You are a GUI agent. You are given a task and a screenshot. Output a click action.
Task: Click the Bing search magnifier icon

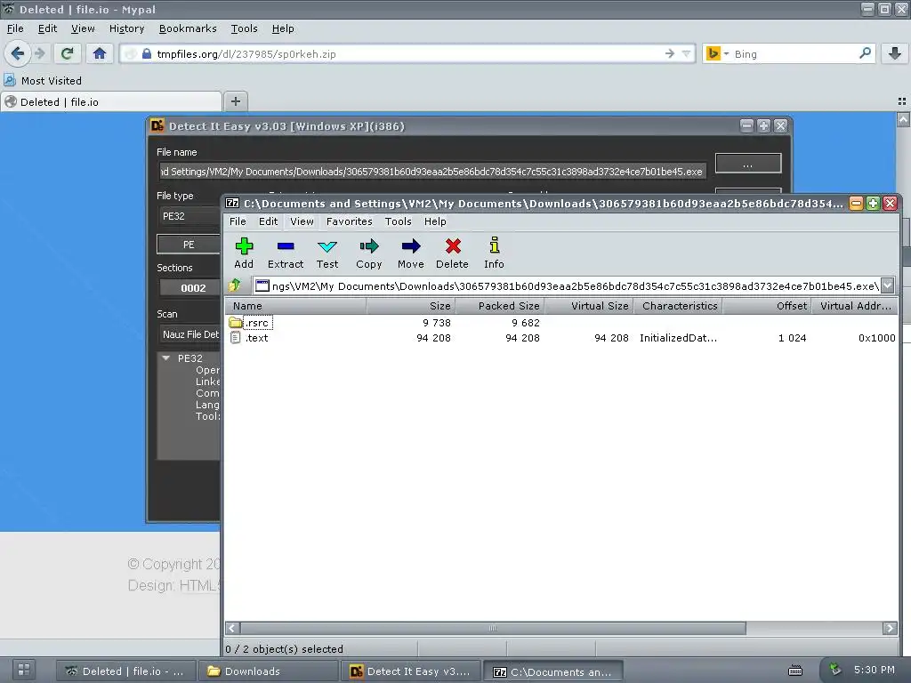click(x=865, y=53)
